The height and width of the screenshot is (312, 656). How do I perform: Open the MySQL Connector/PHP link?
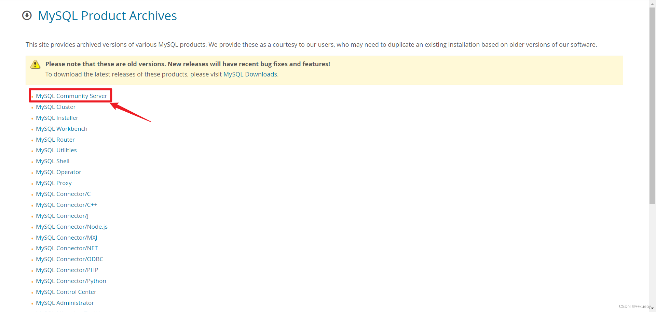pos(67,270)
